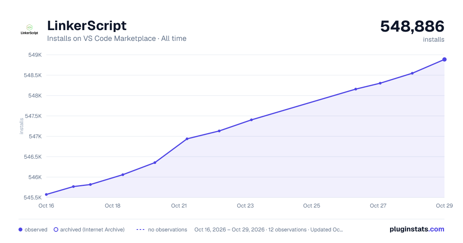Click the LinkerScript logo icon
Image resolution: width=463 pixels, height=243 pixels.
29,29
